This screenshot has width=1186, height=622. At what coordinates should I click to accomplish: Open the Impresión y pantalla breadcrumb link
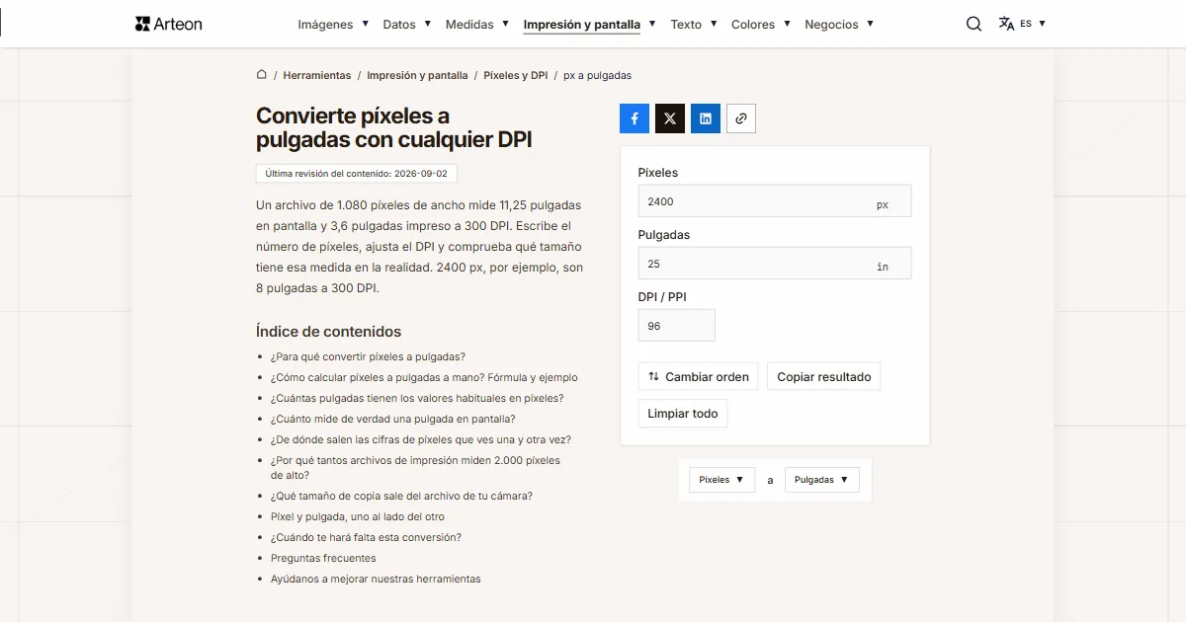coord(417,75)
